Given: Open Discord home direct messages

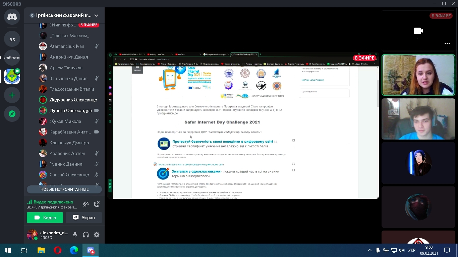Looking at the screenshot, I should click(12, 17).
